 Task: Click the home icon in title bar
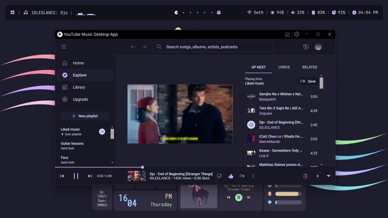coord(287,34)
